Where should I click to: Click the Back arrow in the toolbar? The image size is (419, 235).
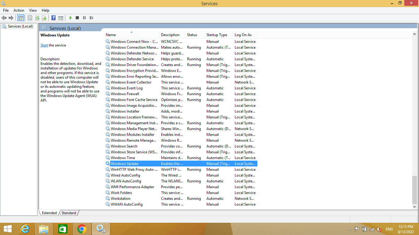coord(4,18)
